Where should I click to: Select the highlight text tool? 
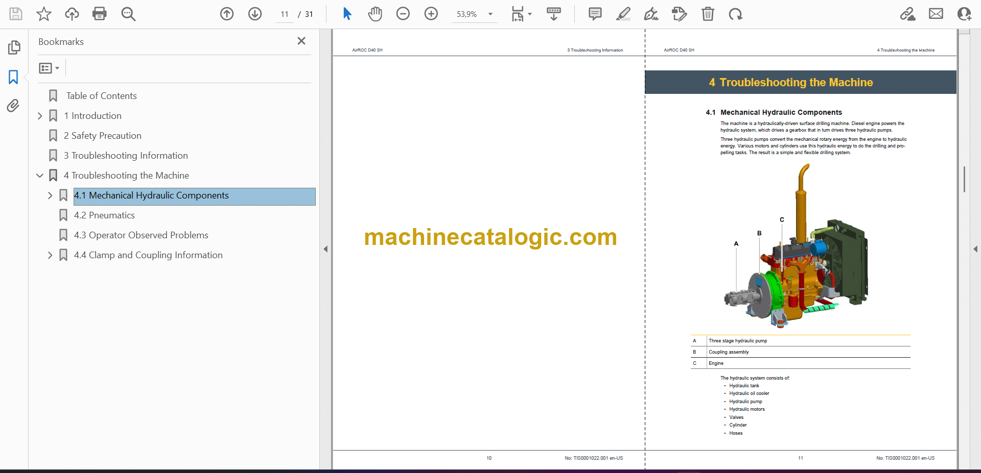click(x=623, y=14)
